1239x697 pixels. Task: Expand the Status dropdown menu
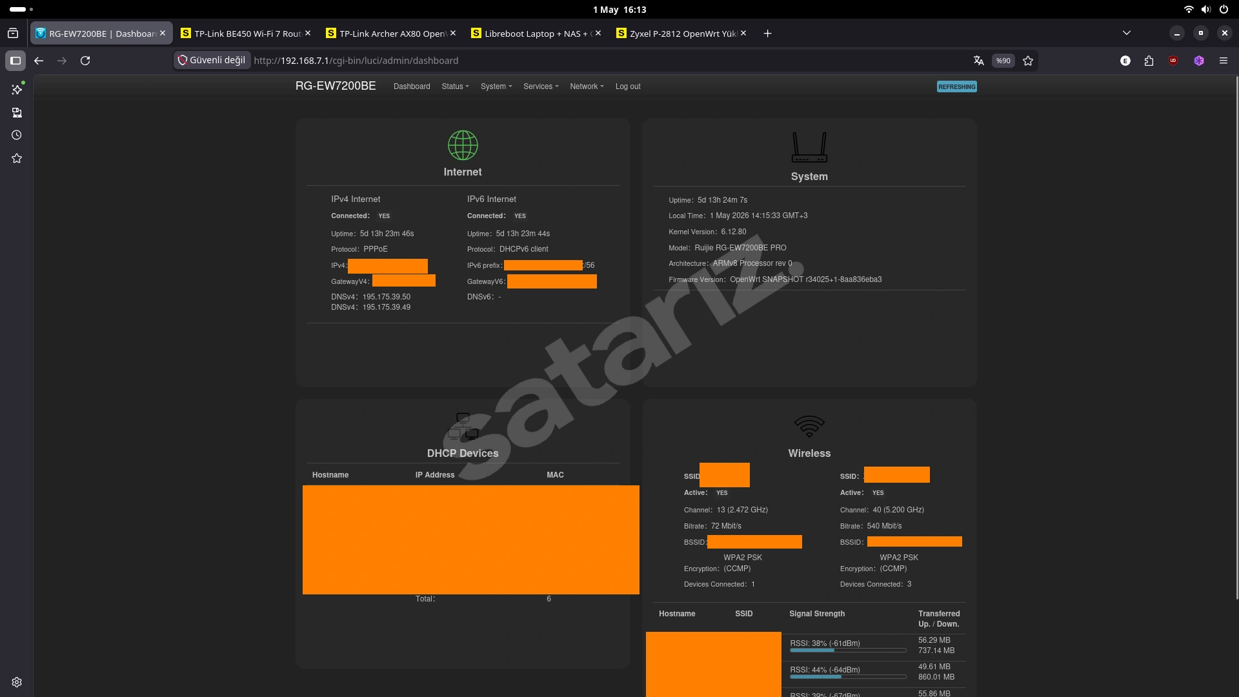point(455,86)
